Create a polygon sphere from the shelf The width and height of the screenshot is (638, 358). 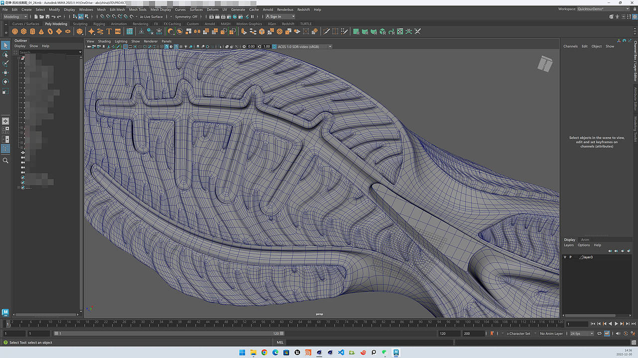pos(15,31)
